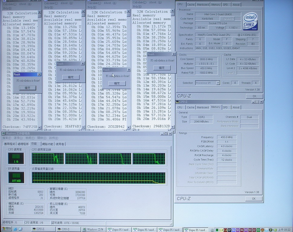Activate first Super PI taskbar button
293x232 pixels.
[x=119, y=230]
